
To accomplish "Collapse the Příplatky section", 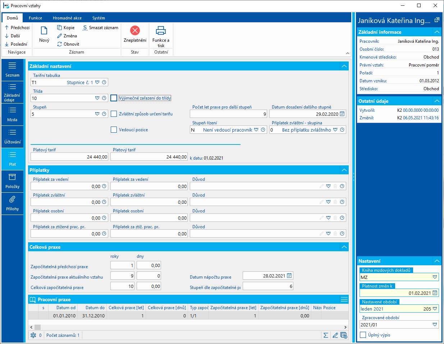I will [344, 170].
